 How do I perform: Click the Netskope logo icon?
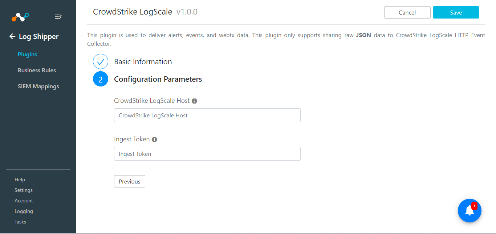coord(20,16)
